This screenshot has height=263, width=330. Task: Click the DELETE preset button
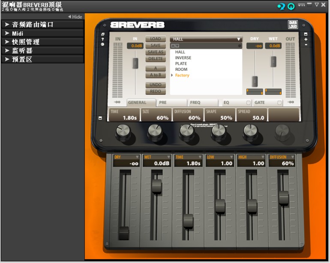(156, 59)
